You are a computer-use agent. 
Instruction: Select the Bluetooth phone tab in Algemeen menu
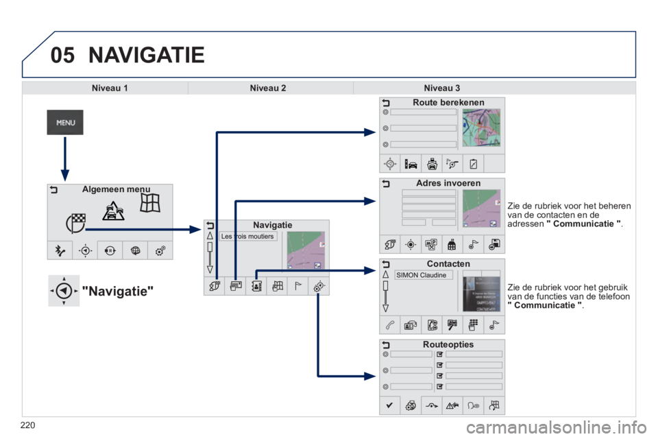click(60, 251)
